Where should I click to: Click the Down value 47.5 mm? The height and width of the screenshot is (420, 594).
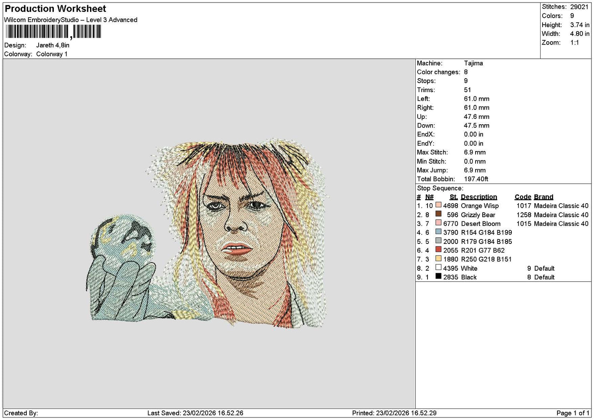point(476,125)
